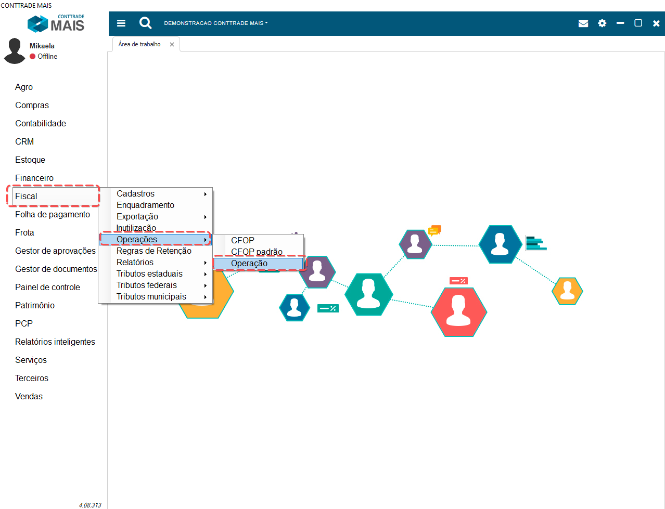Image resolution: width=665 pixels, height=509 pixels.
Task: Expand the Tributos estaduais submenu
Action: pos(156,274)
